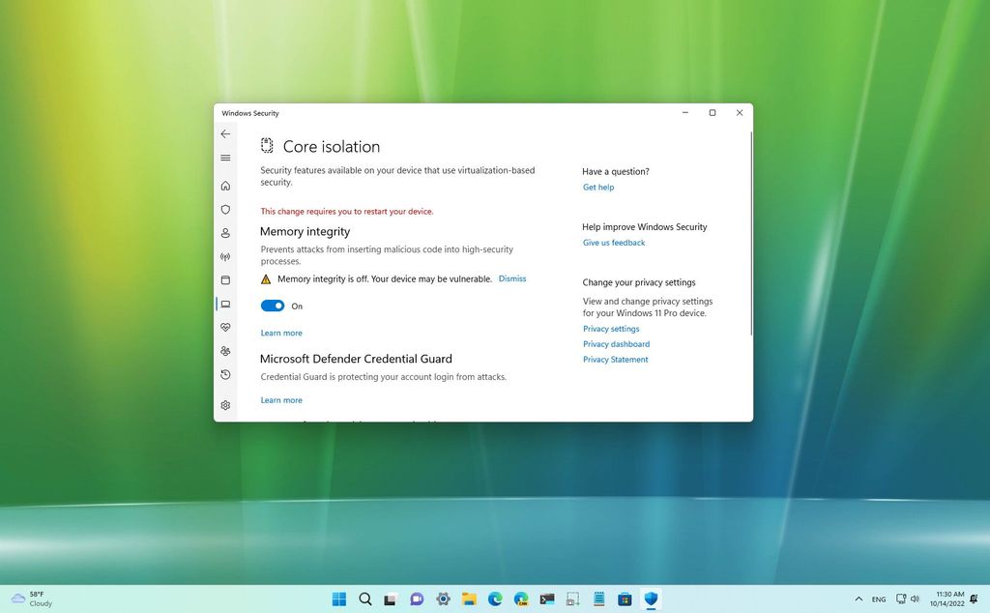Select the Device security laptop icon

point(225,303)
